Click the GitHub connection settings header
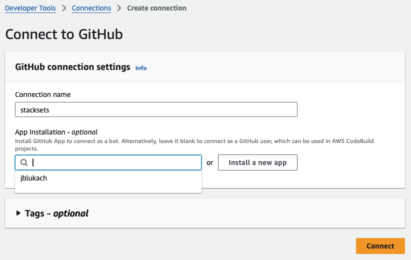 tap(72, 67)
